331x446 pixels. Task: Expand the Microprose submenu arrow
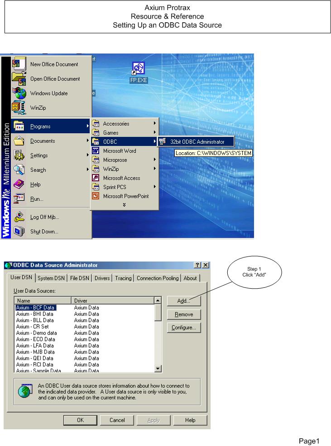pyautogui.click(x=155, y=160)
